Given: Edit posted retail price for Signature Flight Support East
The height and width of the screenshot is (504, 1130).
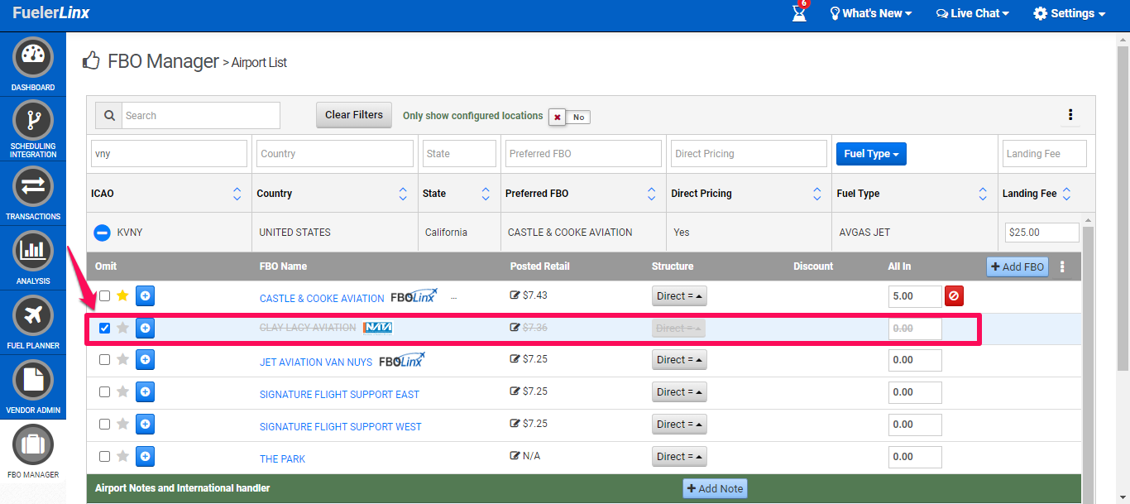Looking at the screenshot, I should [x=515, y=391].
